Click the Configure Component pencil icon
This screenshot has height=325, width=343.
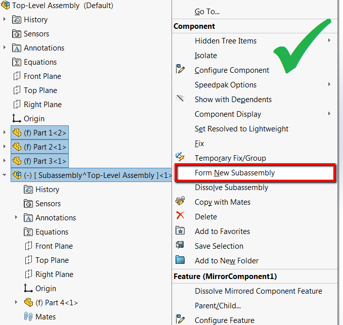point(180,69)
